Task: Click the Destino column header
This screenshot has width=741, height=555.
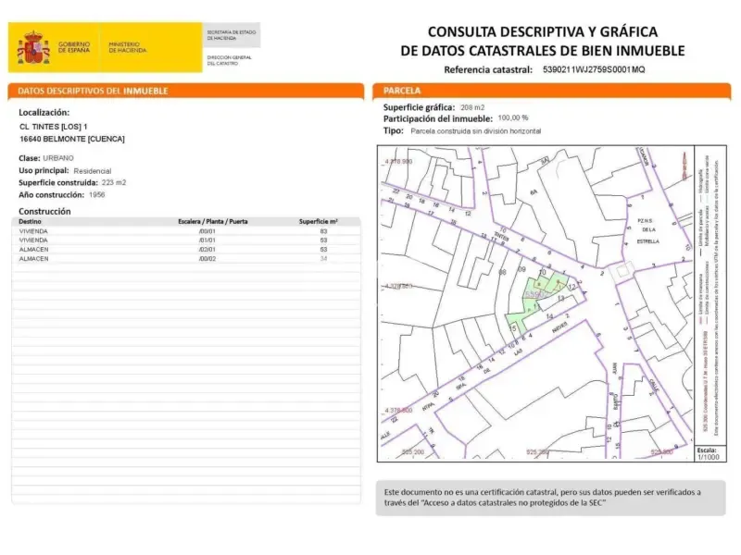Action: [x=30, y=221]
